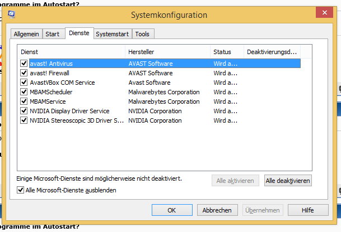
Task: Click the Einige Microsoft-Dienste notice text
Action: (99, 178)
